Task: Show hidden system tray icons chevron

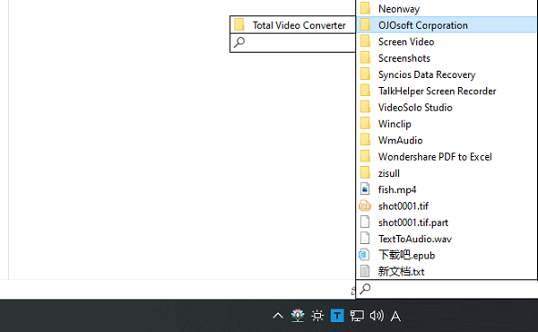Action: click(x=278, y=316)
